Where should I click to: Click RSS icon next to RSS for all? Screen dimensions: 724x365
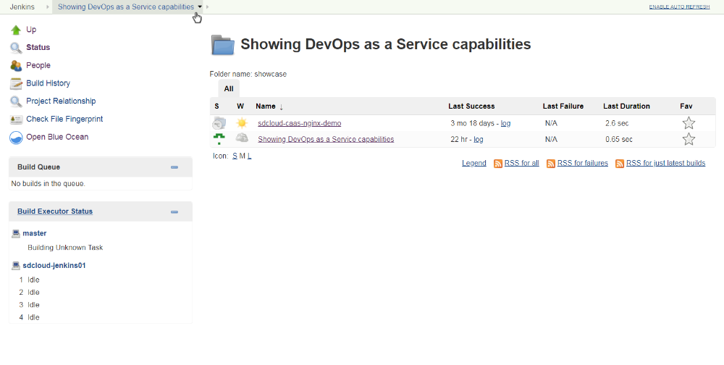click(498, 164)
